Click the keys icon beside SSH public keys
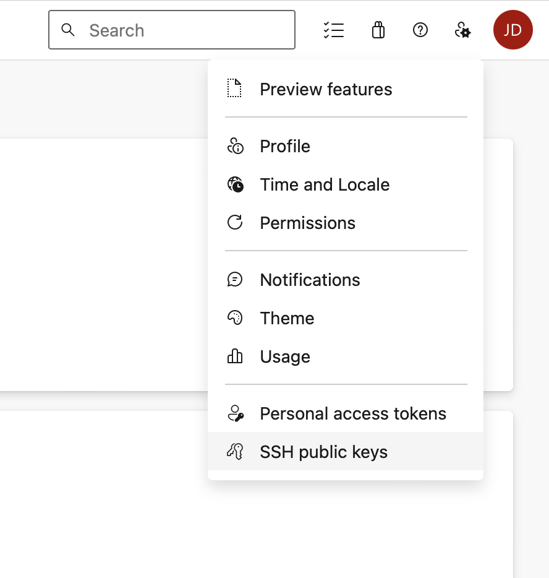 pos(235,452)
